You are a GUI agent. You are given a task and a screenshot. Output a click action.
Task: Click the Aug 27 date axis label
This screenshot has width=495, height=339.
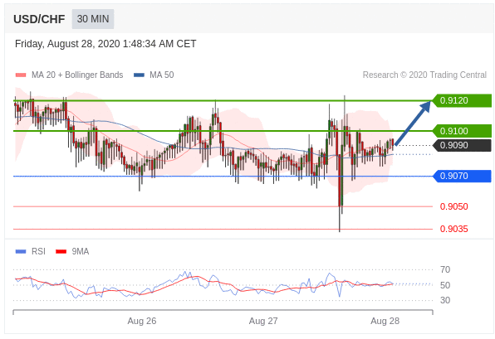click(263, 321)
